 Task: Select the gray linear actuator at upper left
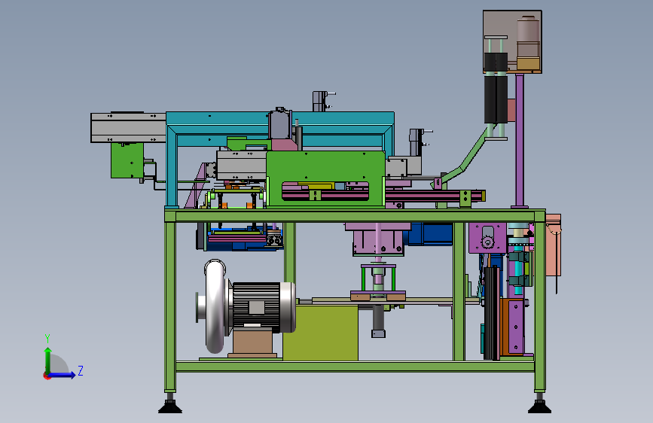(128, 127)
